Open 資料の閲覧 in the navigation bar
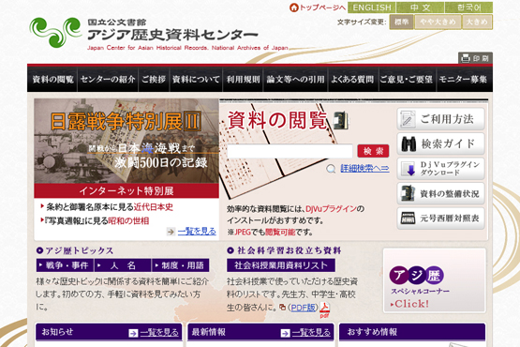The width and height of the screenshot is (520, 347). pyautogui.click(x=52, y=80)
